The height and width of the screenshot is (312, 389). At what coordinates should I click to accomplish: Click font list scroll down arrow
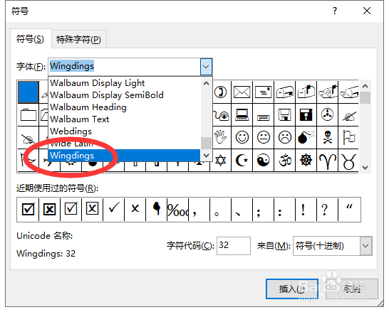click(206, 156)
